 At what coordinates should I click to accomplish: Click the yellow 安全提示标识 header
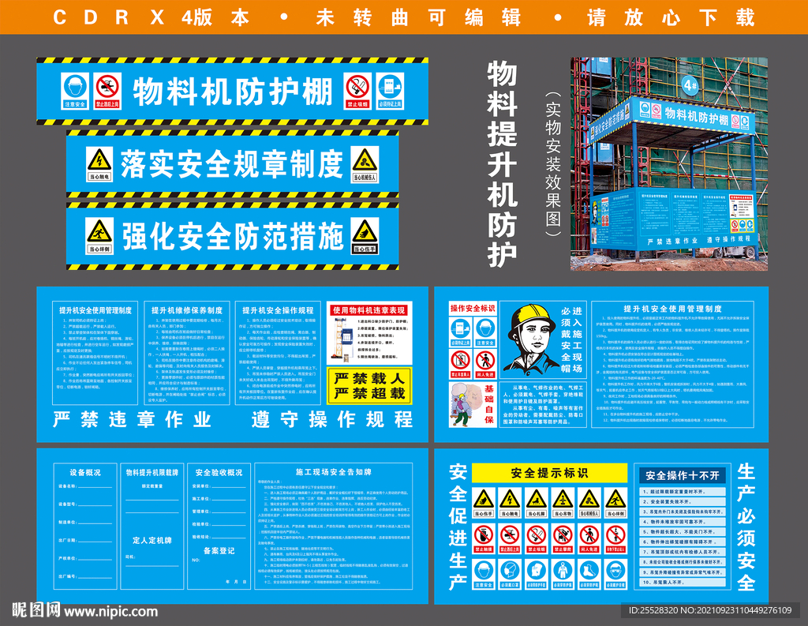tap(549, 473)
